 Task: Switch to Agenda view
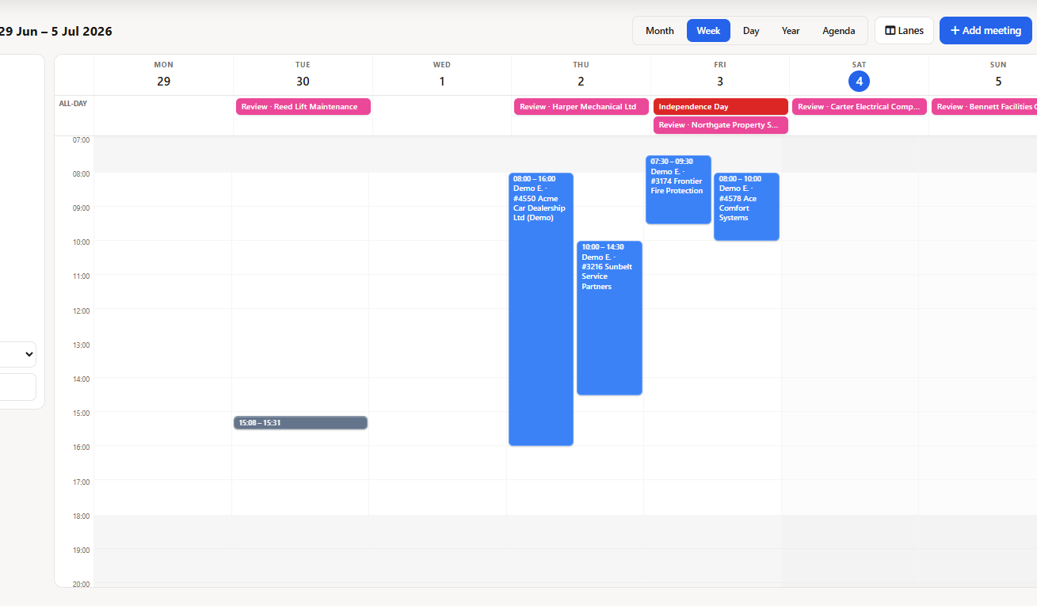point(839,31)
